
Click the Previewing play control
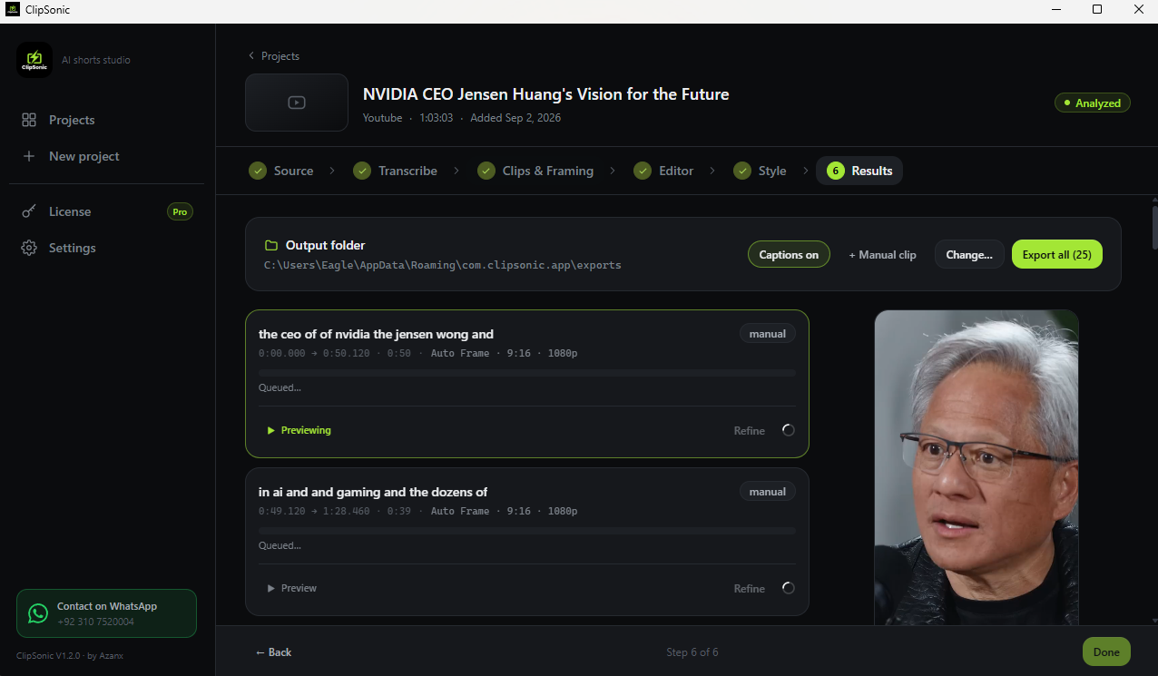[299, 430]
